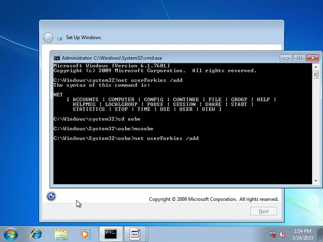
Task: Click the console scroll up arrow
Action: point(316,67)
